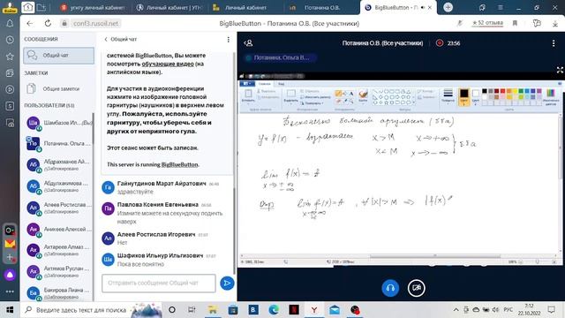This screenshot has width=565, height=318.
Task: Switch to Потанина О.В. browser tab
Action: click(x=320, y=8)
